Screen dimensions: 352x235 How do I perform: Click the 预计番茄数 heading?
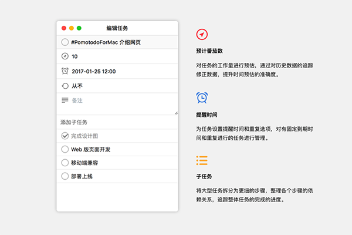point(209,51)
